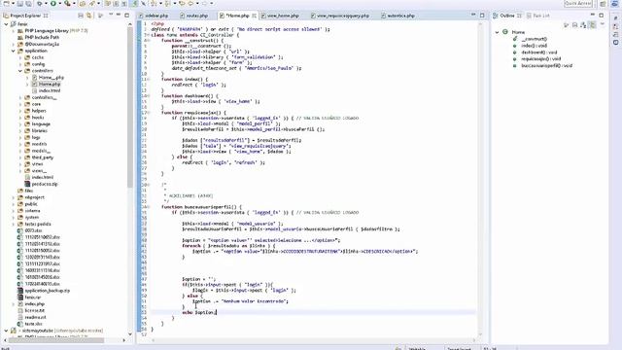Select requisicaoajax() : void in Outline
The height and width of the screenshot is (350, 622).
[x=540, y=58]
